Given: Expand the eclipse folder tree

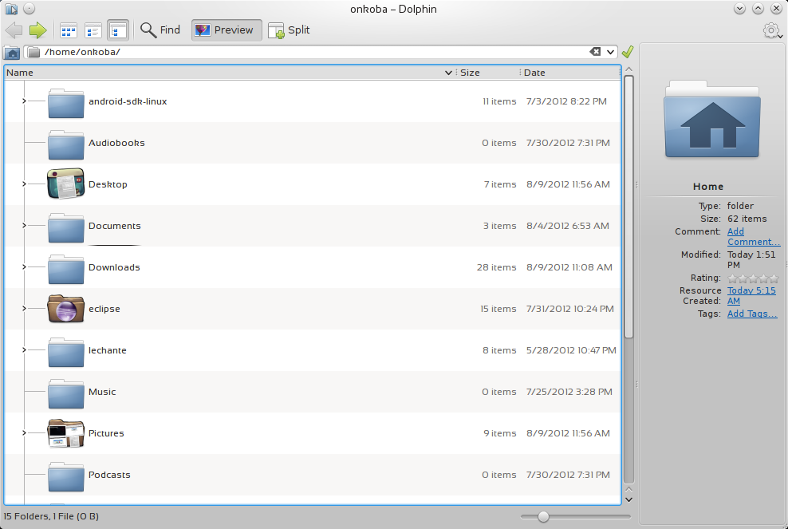Looking at the screenshot, I should [24, 308].
